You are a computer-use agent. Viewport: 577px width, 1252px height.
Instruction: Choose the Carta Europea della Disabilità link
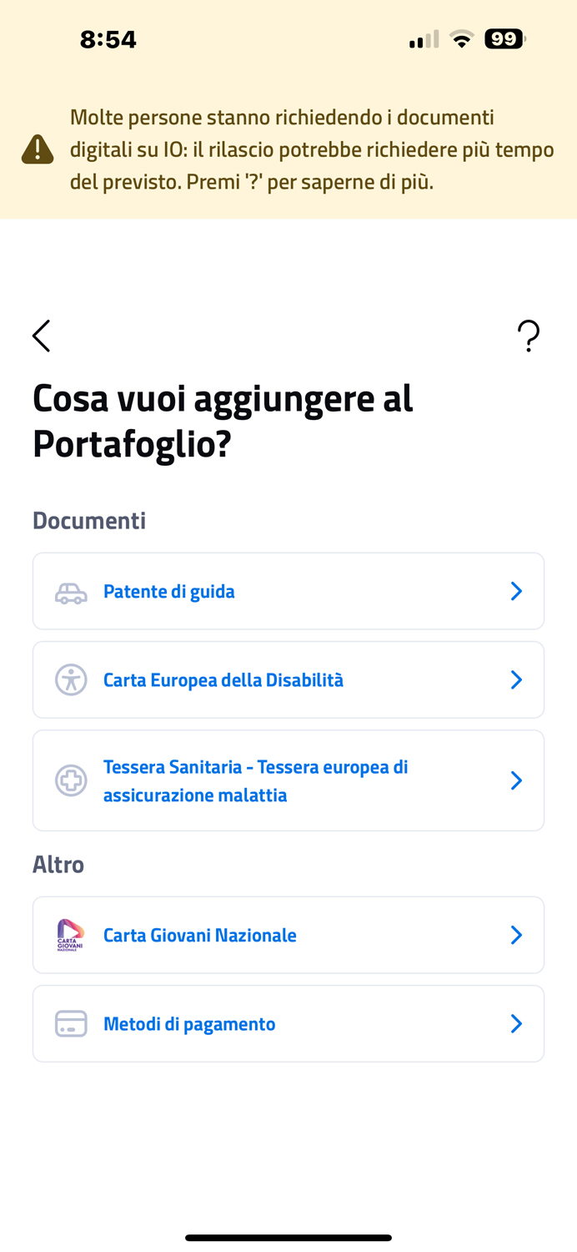click(223, 680)
